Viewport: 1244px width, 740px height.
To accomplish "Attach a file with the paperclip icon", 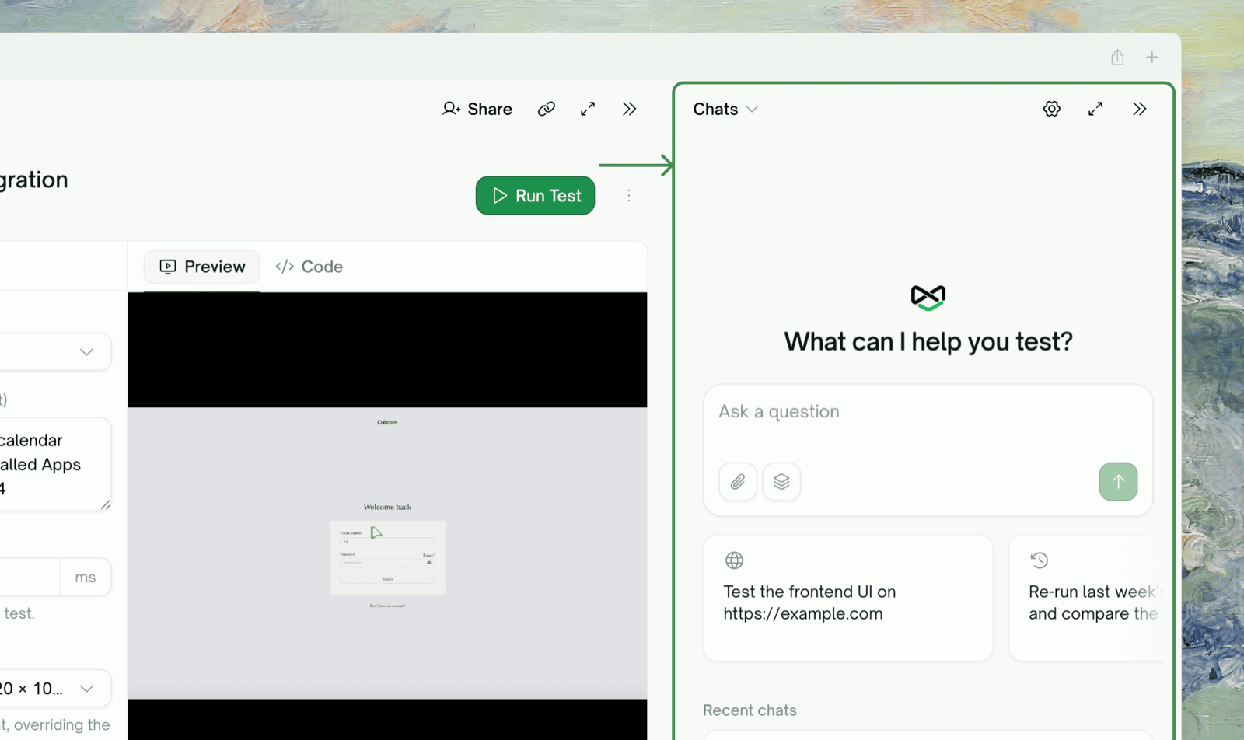I will coord(738,482).
